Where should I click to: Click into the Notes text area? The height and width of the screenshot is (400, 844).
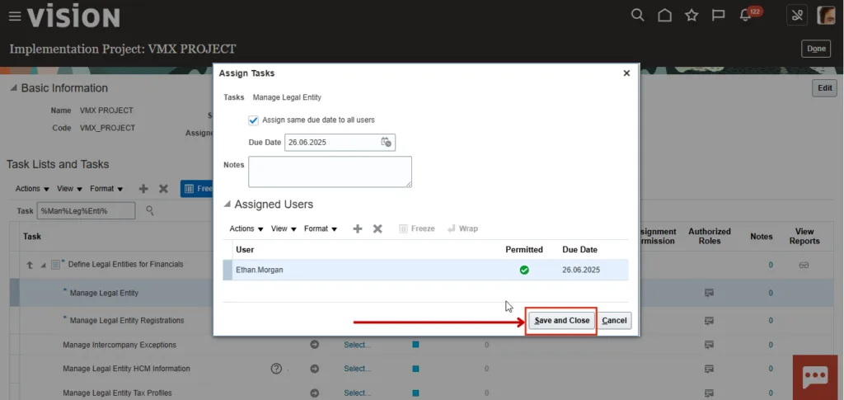pos(330,172)
